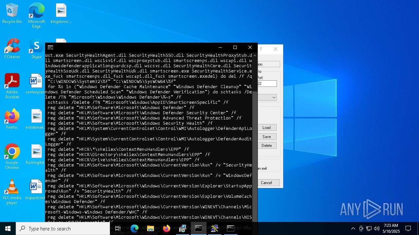Click the Meet Now tray icon

(361, 228)
